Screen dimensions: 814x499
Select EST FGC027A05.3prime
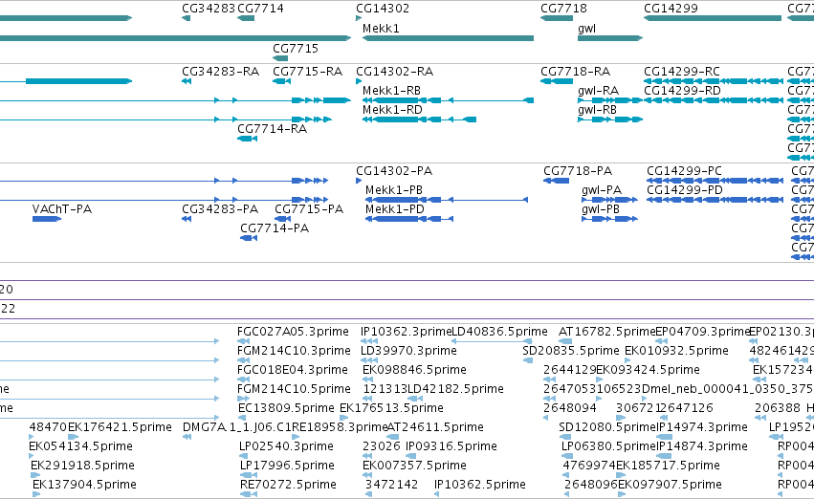tap(293, 332)
